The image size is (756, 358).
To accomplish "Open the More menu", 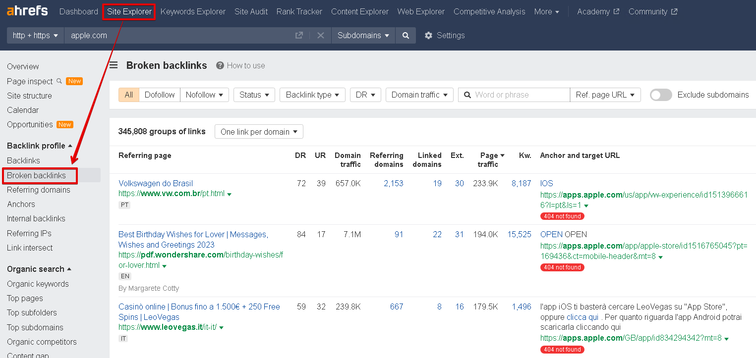I will click(546, 11).
